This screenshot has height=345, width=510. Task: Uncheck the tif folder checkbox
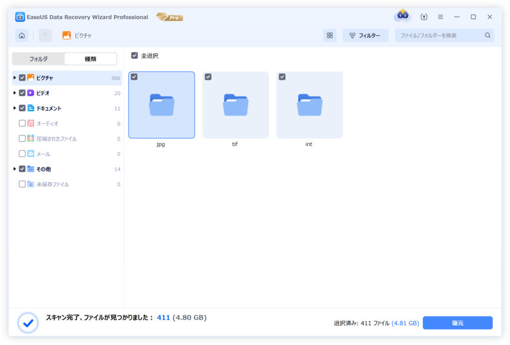coord(208,77)
